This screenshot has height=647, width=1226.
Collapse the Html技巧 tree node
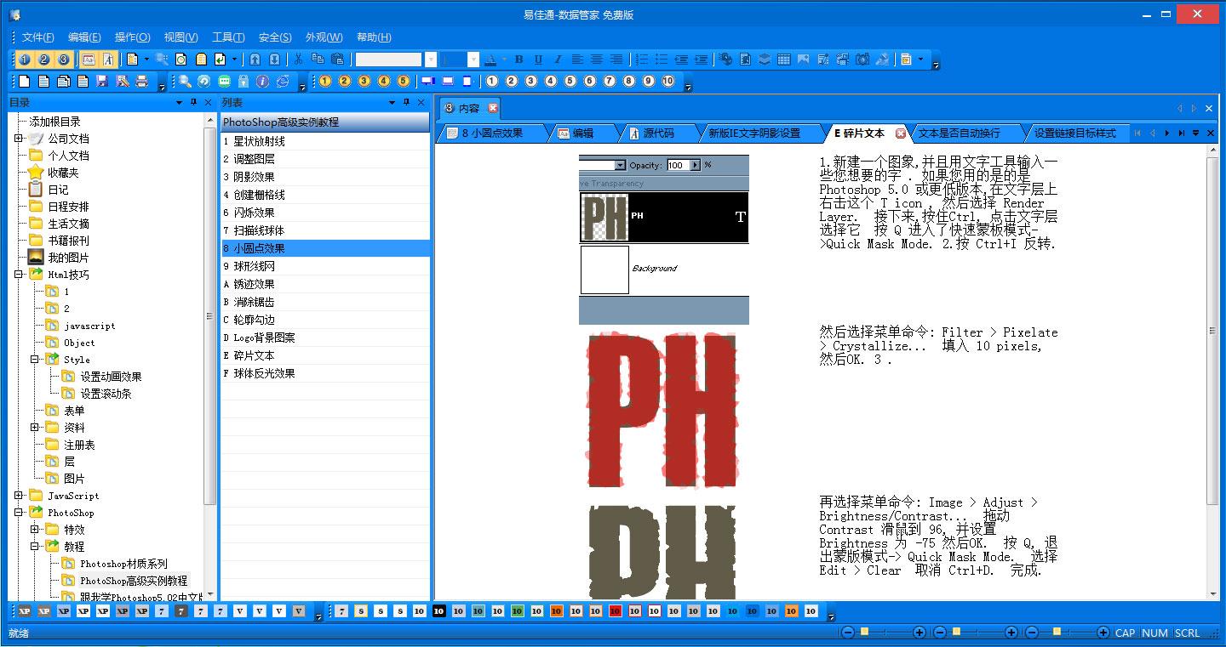coord(19,275)
